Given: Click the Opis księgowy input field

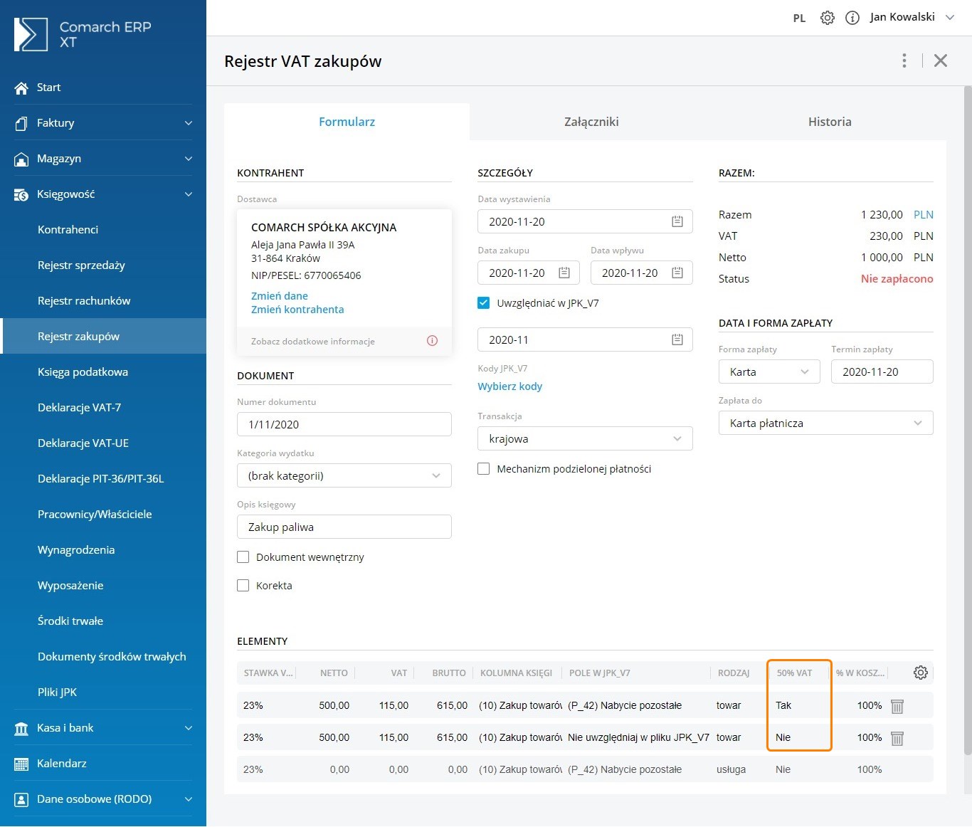Looking at the screenshot, I should click(344, 527).
